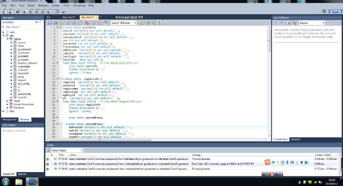Expand the Views node in schema tree
343x186 pixels.
pyautogui.click(x=7, y=101)
